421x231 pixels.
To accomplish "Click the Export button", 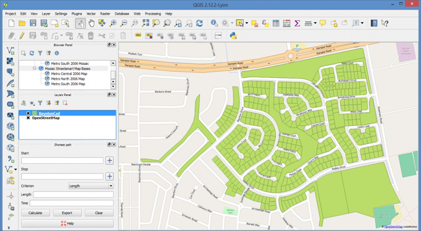I will coord(67,213).
